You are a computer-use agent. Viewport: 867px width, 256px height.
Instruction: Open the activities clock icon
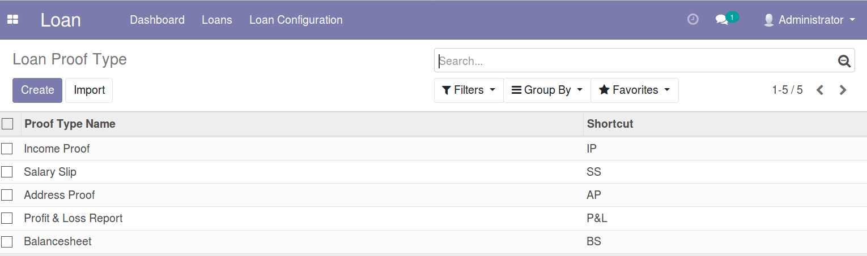pos(692,20)
